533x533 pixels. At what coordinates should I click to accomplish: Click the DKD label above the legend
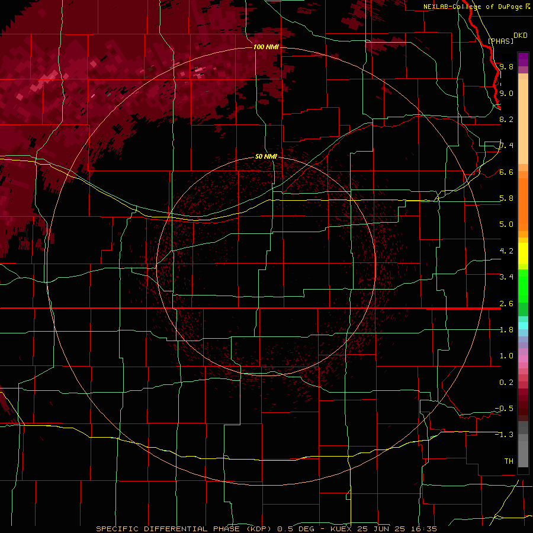pos(520,36)
